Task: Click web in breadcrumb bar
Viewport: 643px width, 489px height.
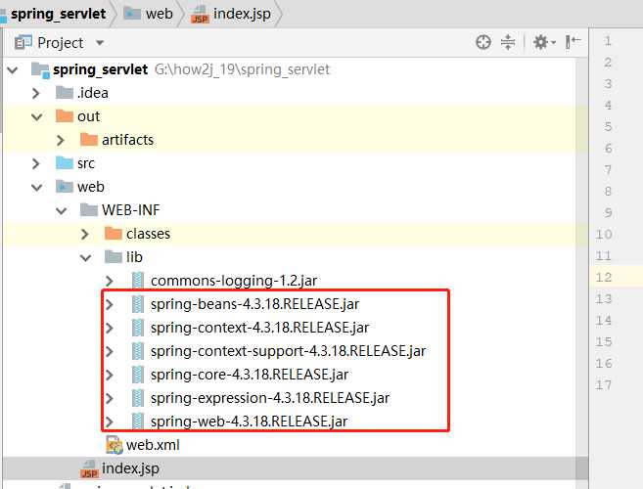Action: 160,14
